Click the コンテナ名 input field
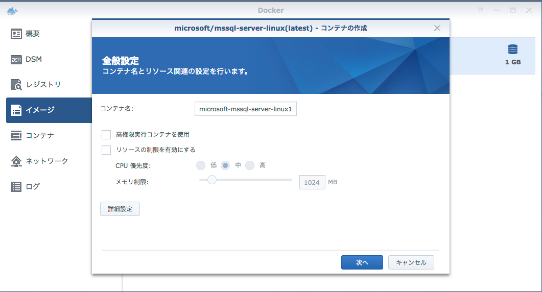542x292 pixels. pyautogui.click(x=245, y=109)
